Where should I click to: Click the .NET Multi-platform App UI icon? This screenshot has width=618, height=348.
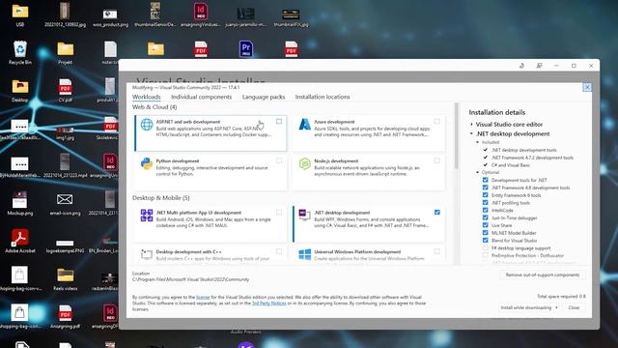147,216
